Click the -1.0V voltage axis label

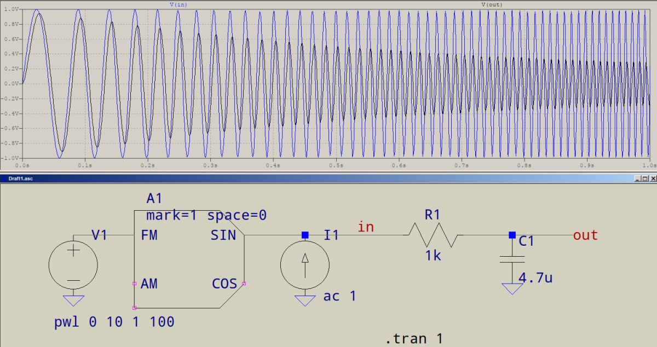pos(10,158)
